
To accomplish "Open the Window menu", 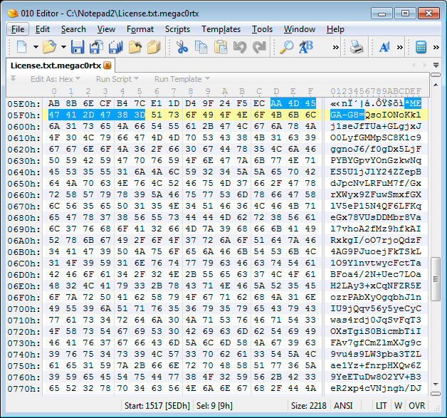I will (300, 29).
